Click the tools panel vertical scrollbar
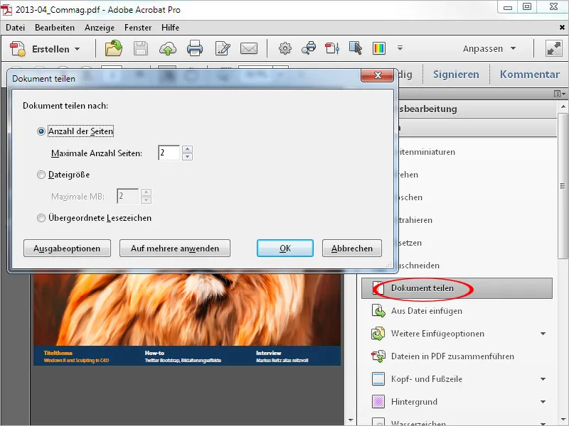Image resolution: width=569 pixels, height=426 pixels. pos(563,186)
